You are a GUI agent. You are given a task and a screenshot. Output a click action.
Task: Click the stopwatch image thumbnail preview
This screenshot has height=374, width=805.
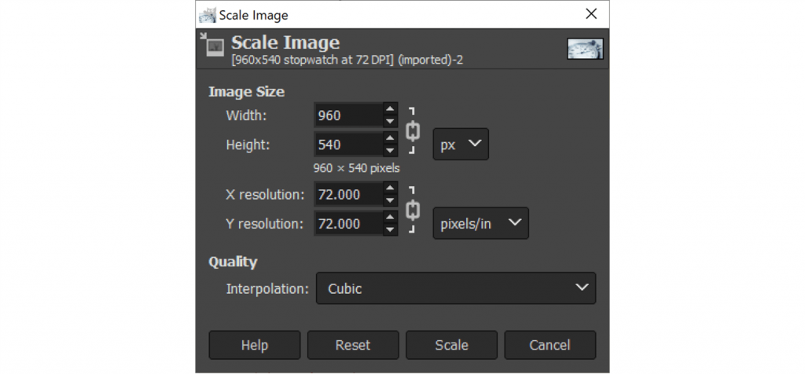pos(585,49)
